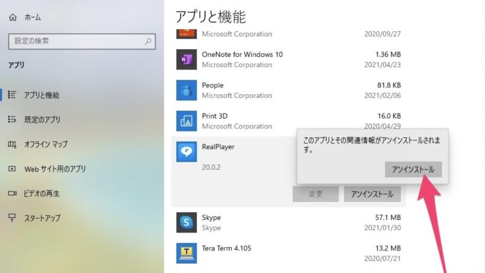This screenshot has height=273, width=485.
Task: Select Tera Term 4.105 entry
Action: click(x=227, y=248)
